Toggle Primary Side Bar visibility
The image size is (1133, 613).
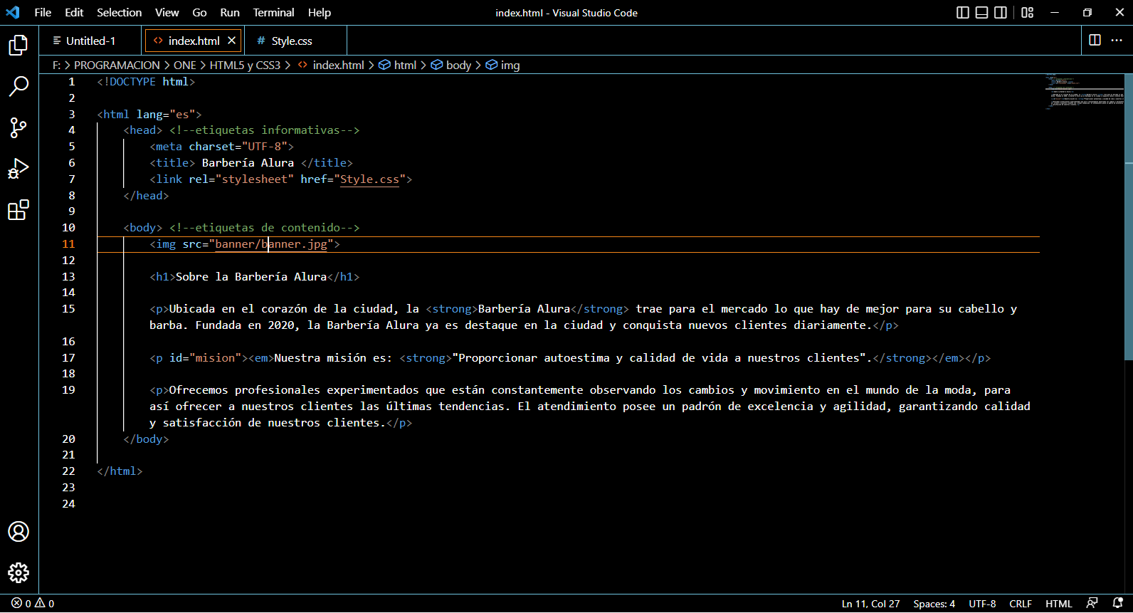[x=963, y=13]
